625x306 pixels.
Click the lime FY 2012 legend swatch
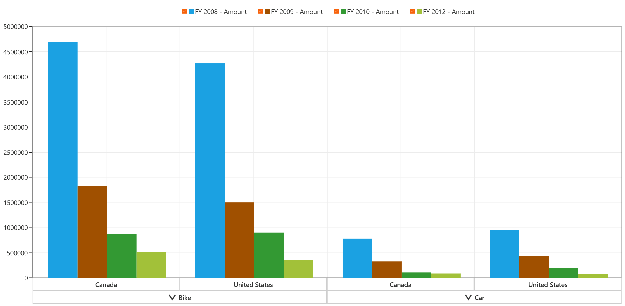[420, 12]
